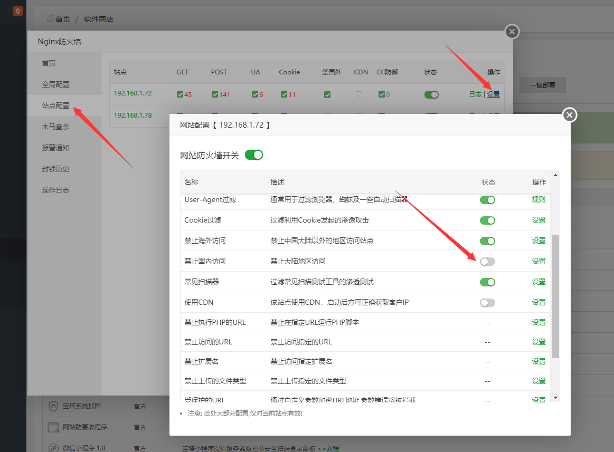Click 日志 link for 192.168.1.72
Screen dimensions: 614x452
pyautogui.click(x=475, y=94)
